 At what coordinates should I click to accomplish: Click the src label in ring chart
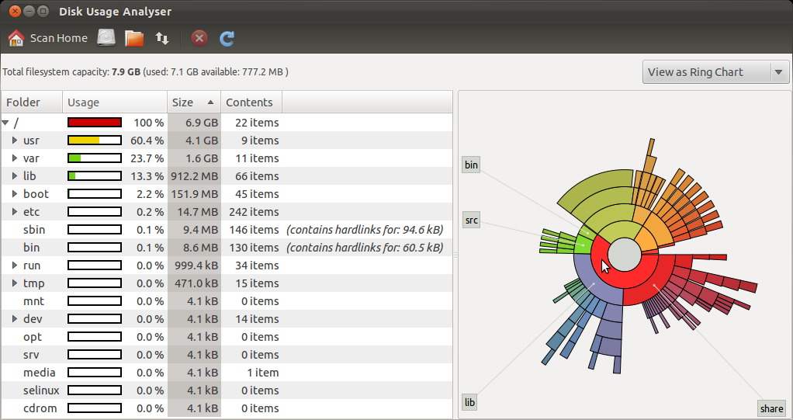(471, 220)
